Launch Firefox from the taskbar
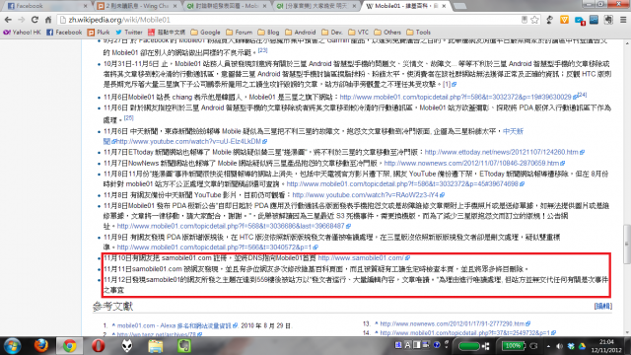 [x=41, y=346]
